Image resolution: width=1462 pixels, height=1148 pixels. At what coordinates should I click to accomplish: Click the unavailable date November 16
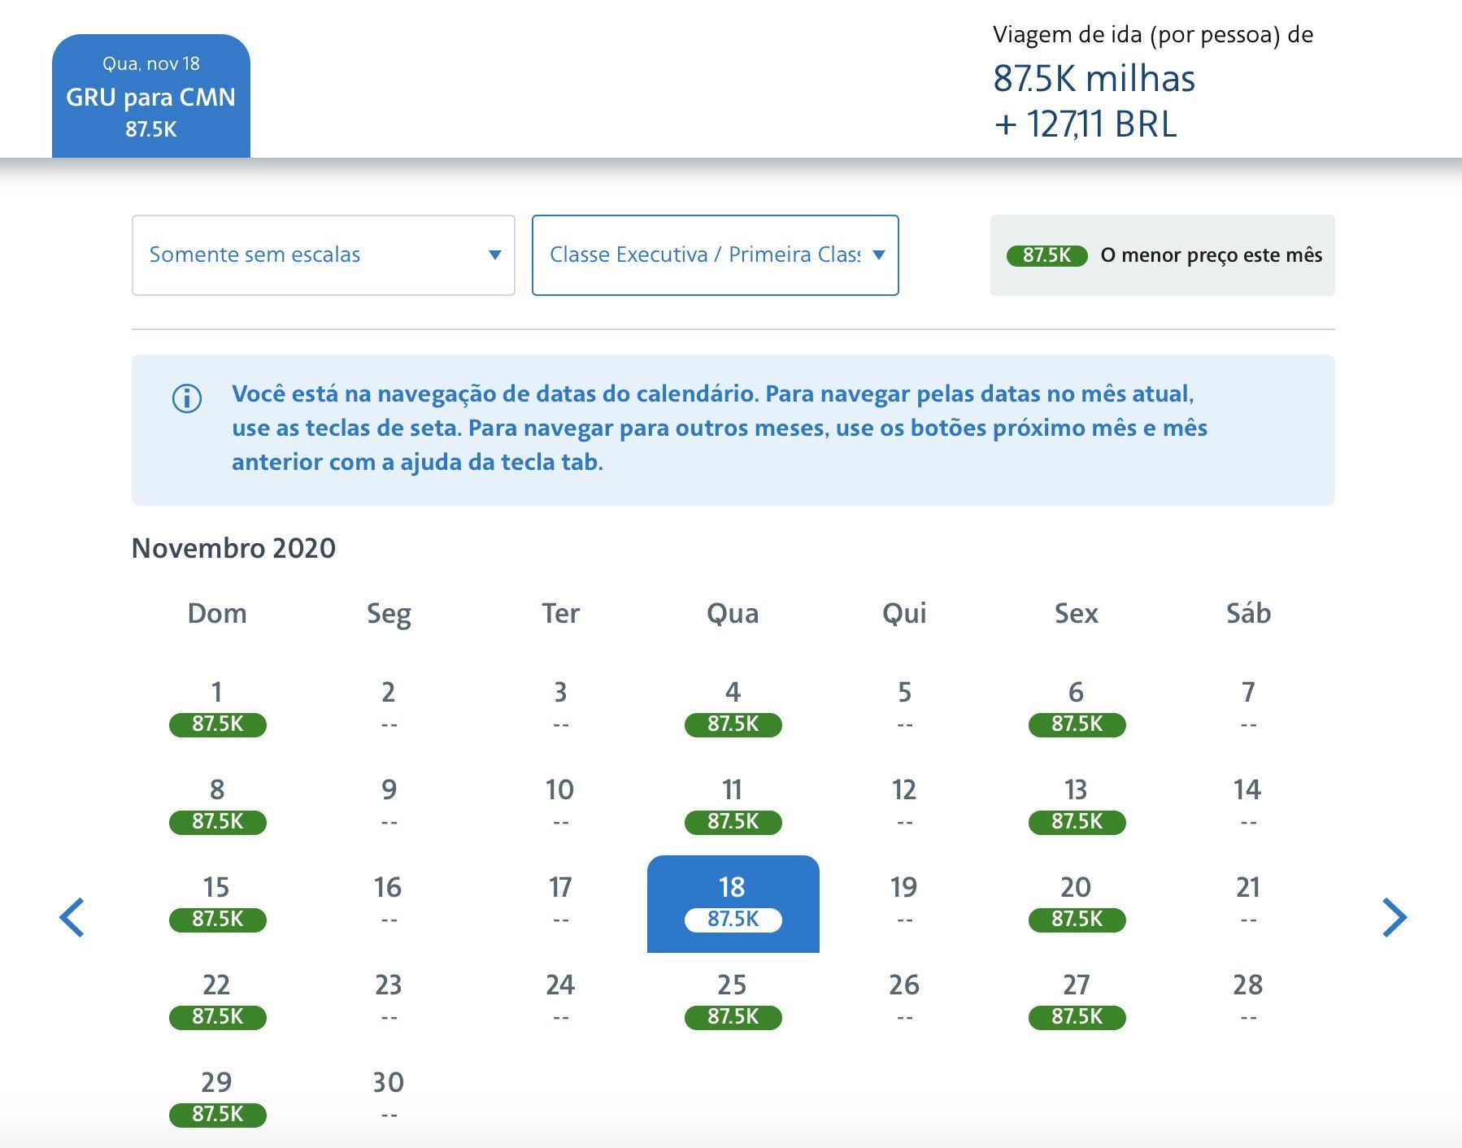pyautogui.click(x=389, y=903)
